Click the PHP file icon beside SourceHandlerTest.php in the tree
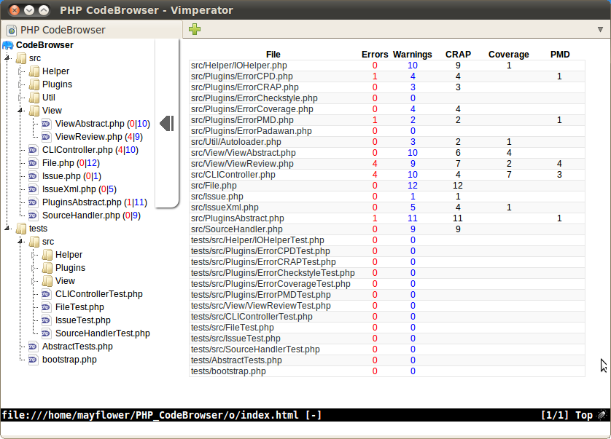 pos(46,333)
